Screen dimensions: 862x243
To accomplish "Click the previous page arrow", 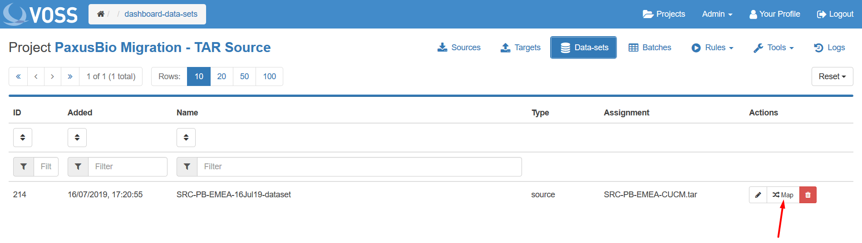I will click(36, 76).
